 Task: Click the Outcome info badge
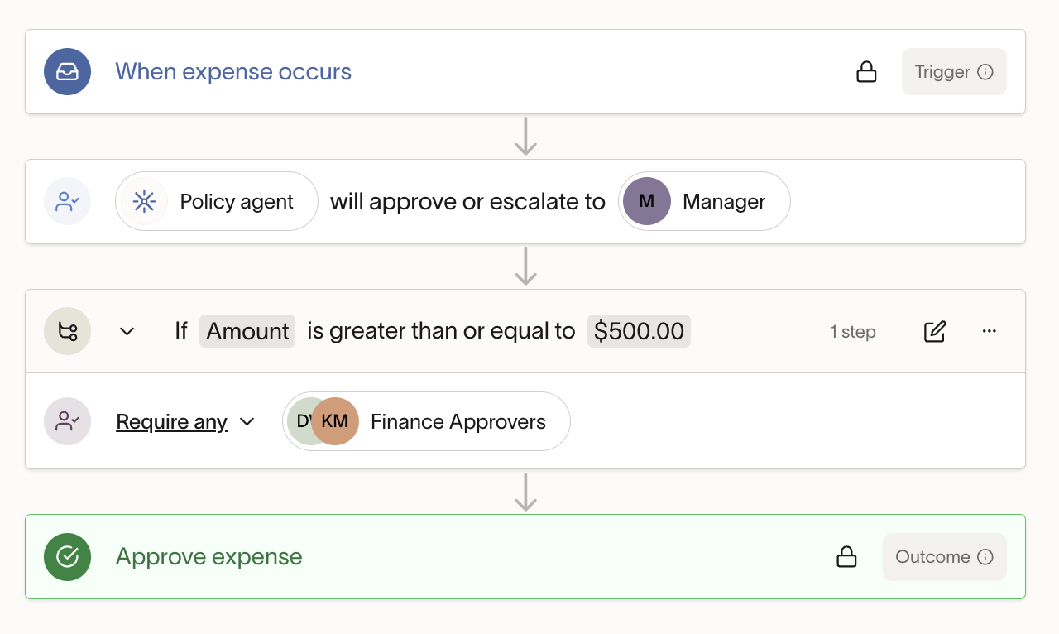click(945, 557)
